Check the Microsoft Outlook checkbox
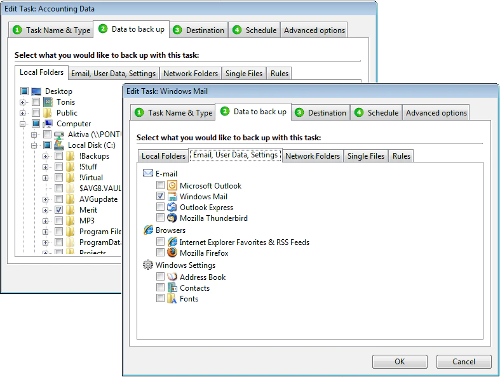Screen dimensions: 500x377 click(160, 185)
